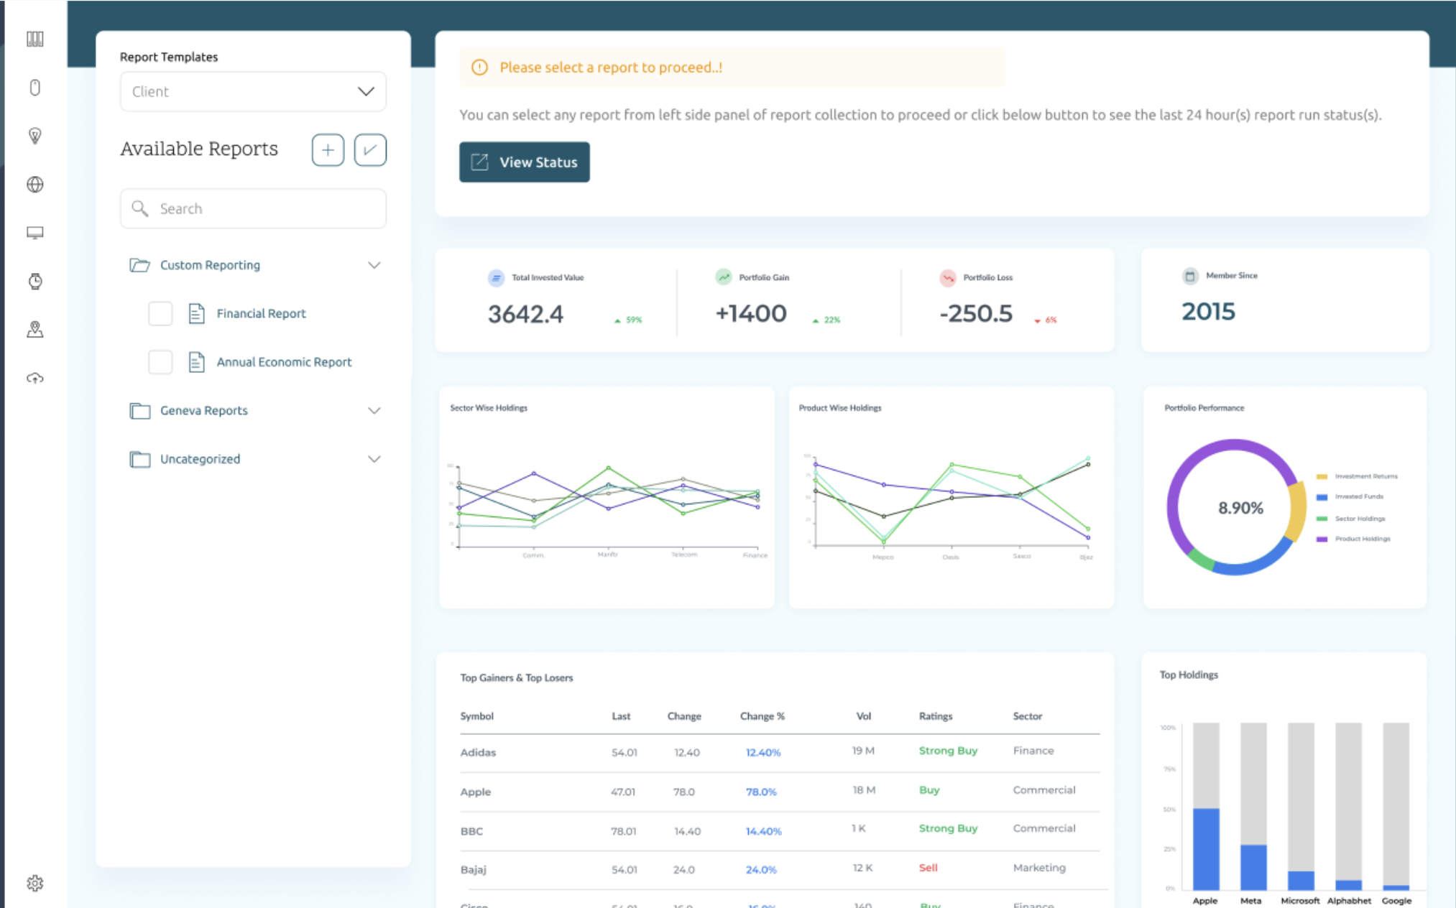Select the globe icon in the sidebar
1456x908 pixels.
click(34, 185)
